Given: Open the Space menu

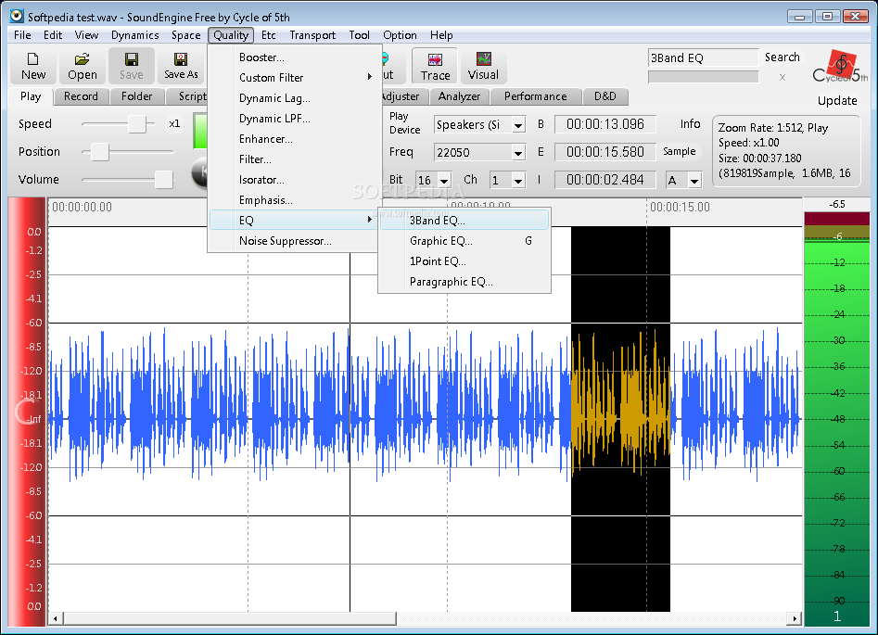Looking at the screenshot, I should tap(186, 35).
